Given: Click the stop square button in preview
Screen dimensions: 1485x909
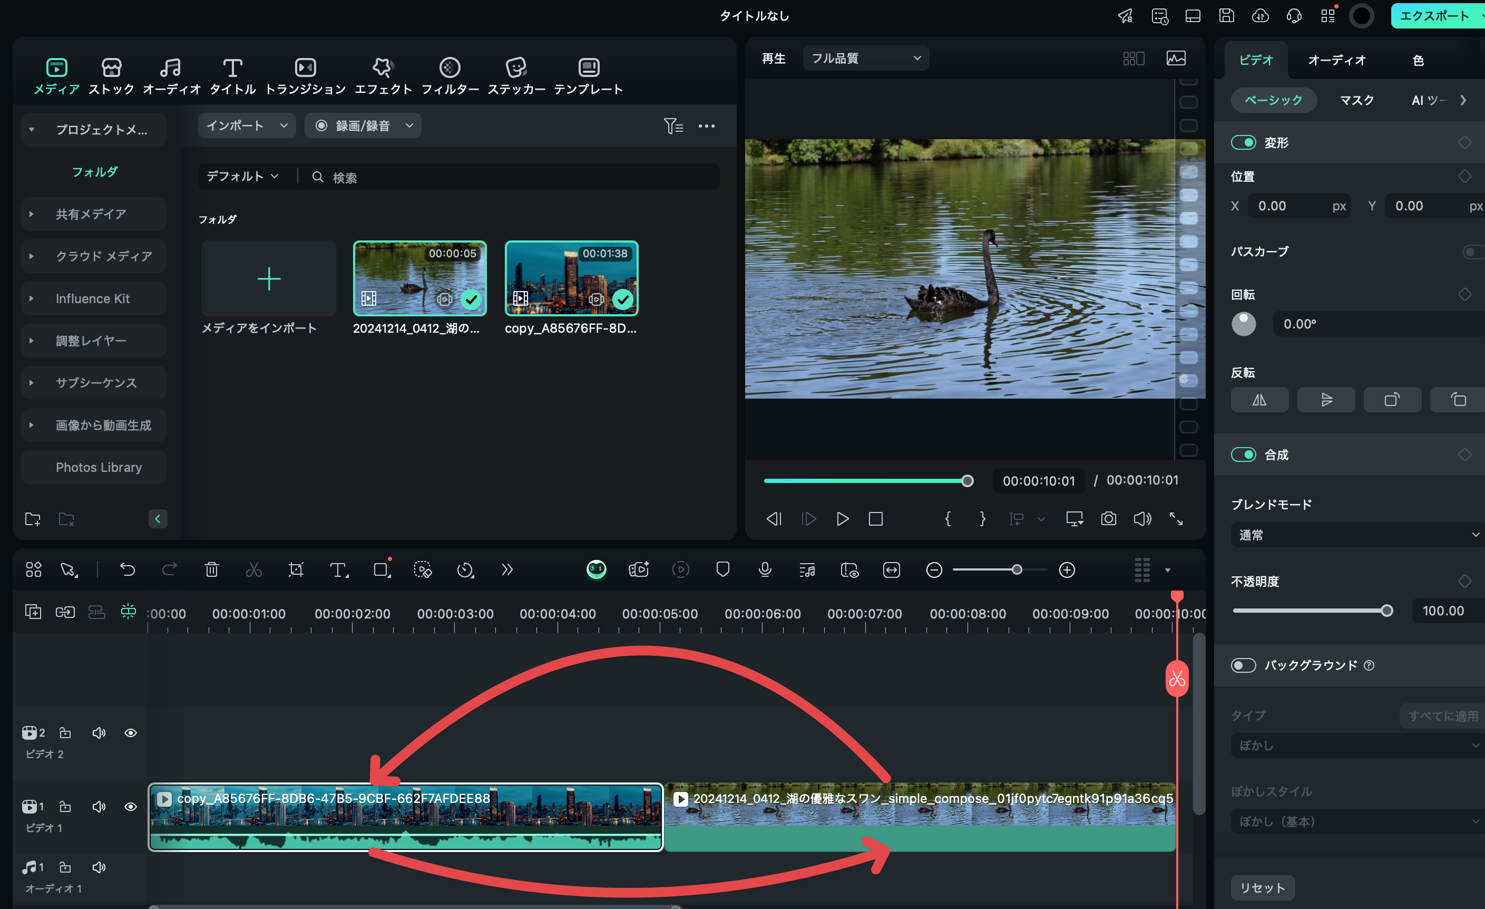Looking at the screenshot, I should click(x=876, y=519).
